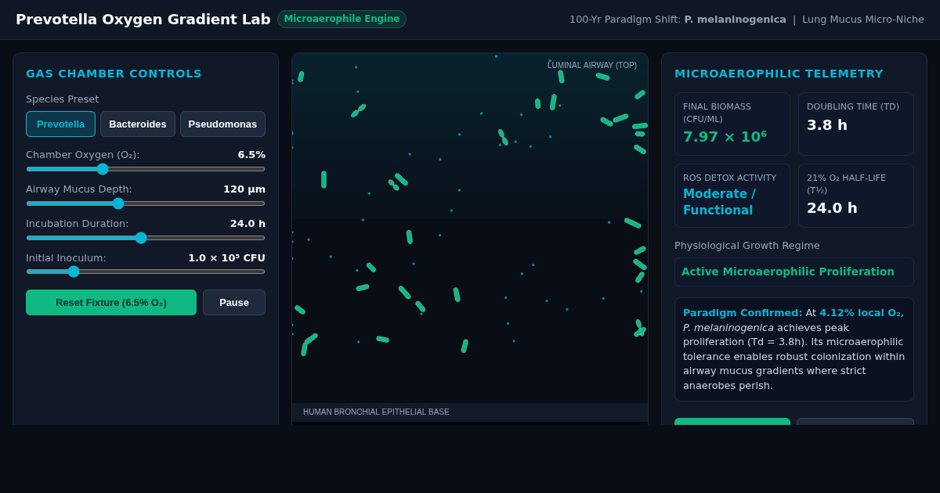Click the ROS Detox Activity card
This screenshot has width=940, height=493.
[732, 196]
